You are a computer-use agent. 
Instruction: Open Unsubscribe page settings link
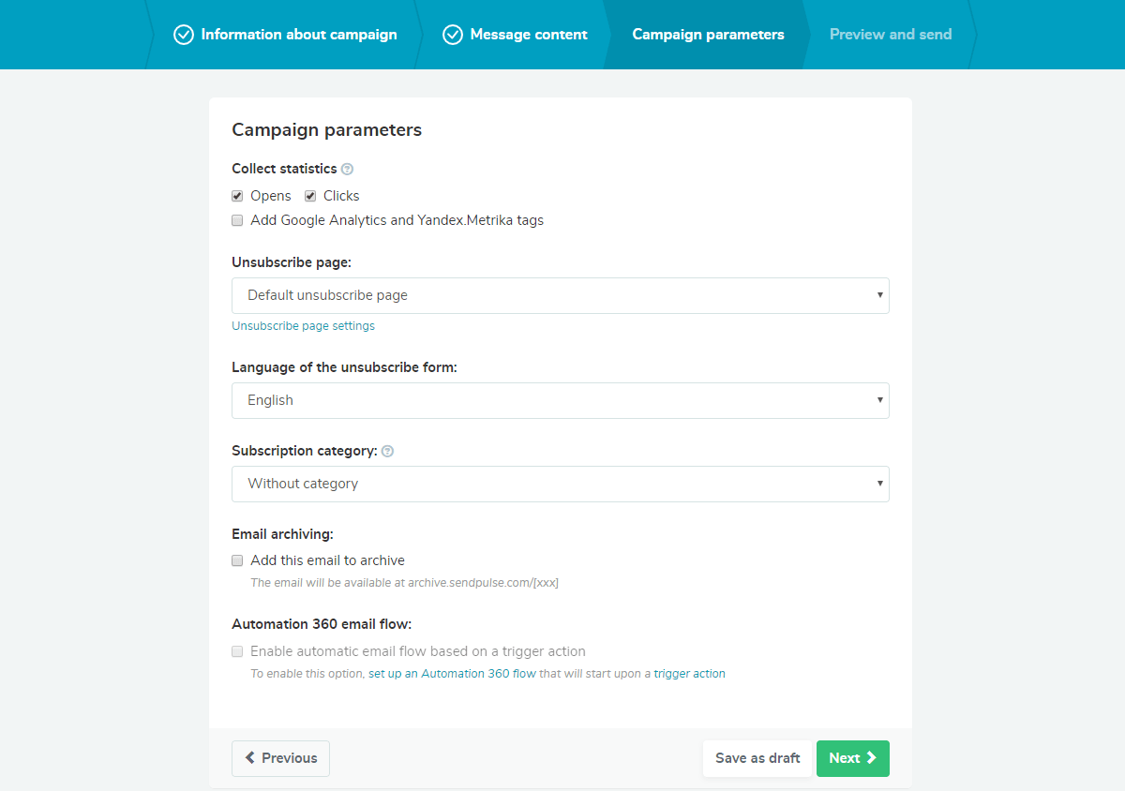303,326
